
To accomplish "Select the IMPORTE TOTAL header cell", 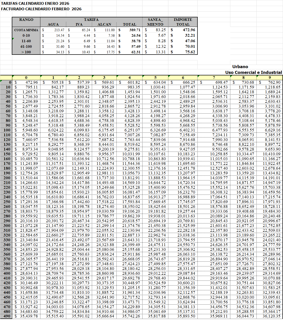I will (x=183, y=22).
